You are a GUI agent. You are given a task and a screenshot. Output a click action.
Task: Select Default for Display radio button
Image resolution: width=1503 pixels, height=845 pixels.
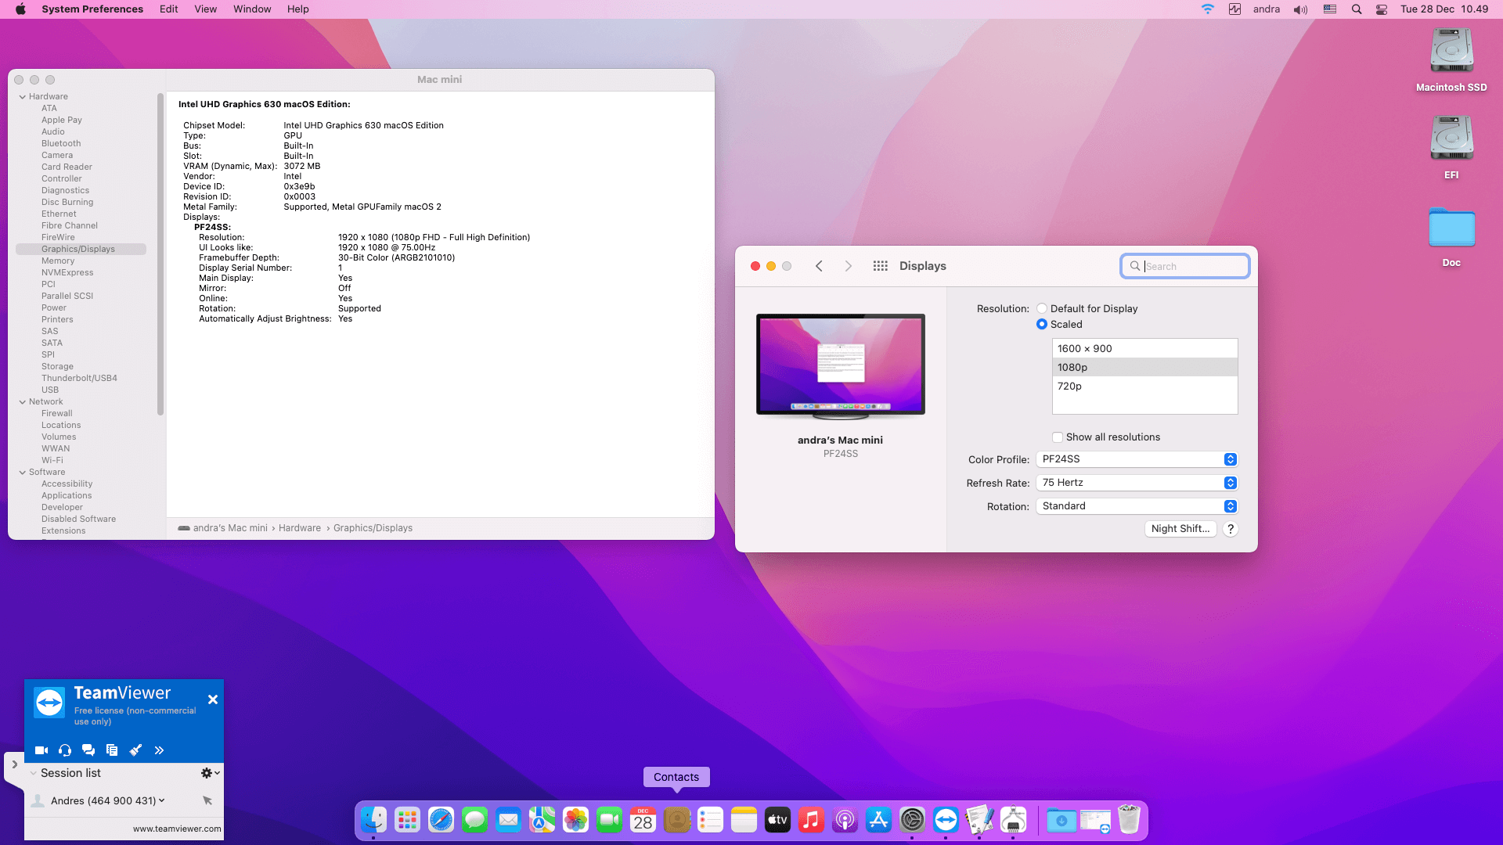point(1042,309)
